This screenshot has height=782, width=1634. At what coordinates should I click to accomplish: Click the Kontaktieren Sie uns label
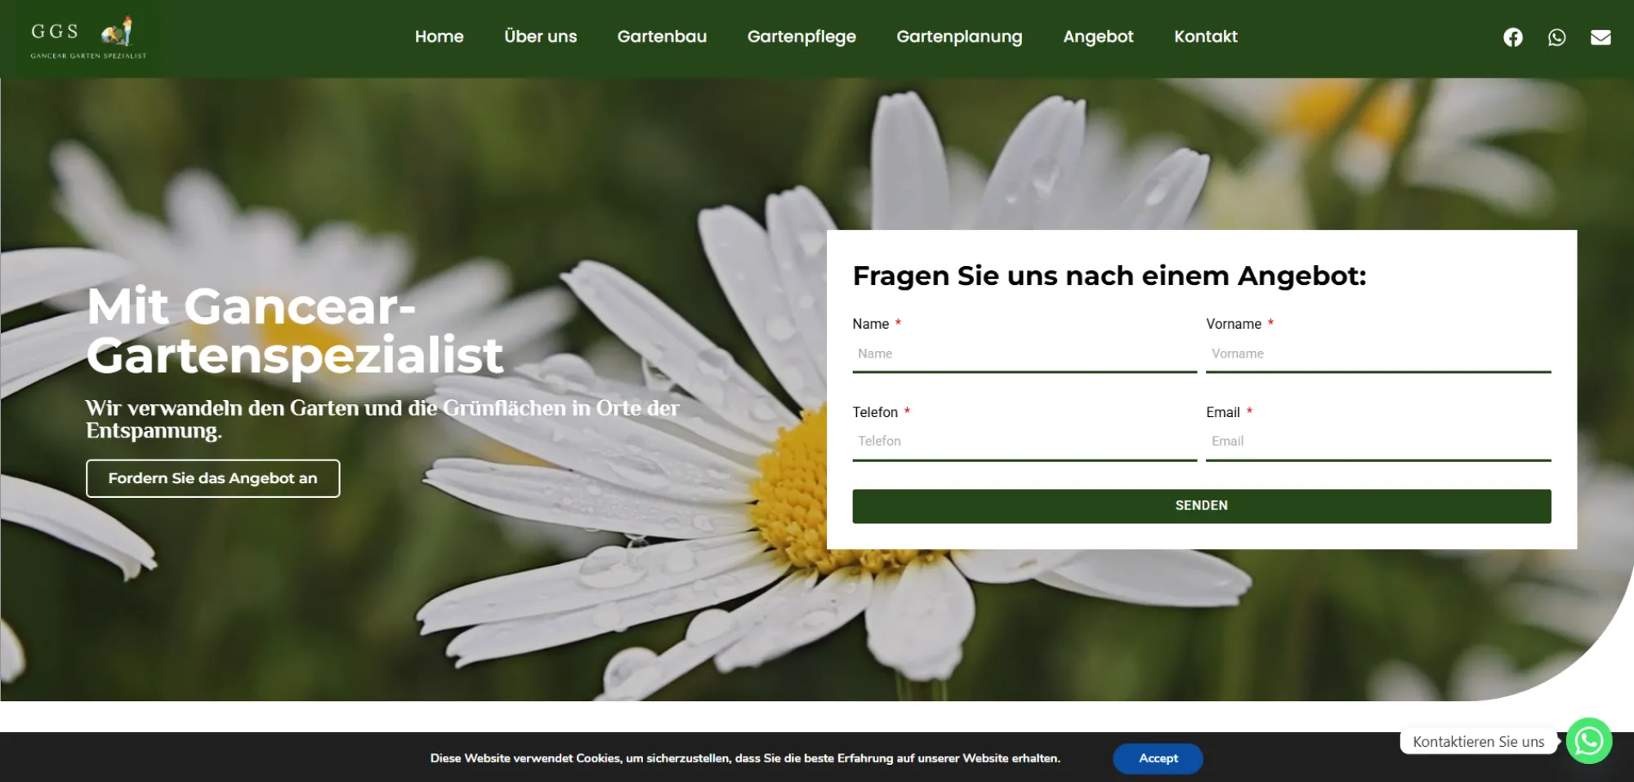point(1478,741)
